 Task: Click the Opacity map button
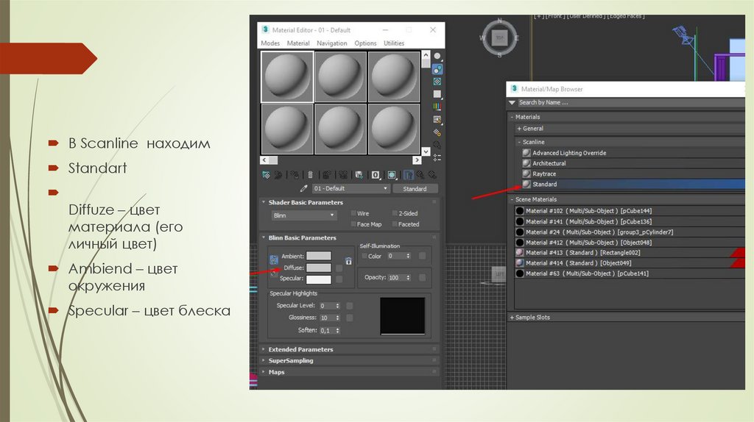422,277
